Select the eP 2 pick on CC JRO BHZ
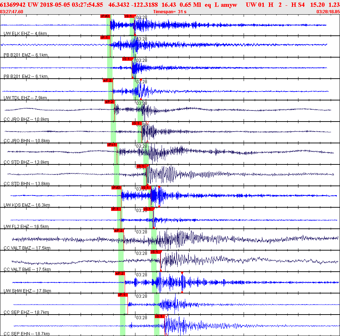The width and height of the screenshot is (340, 336). pyautogui.click(x=110, y=102)
